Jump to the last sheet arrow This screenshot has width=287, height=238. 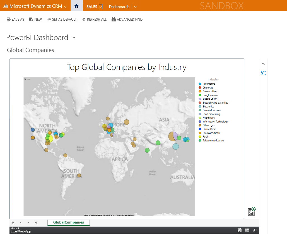[36, 222]
